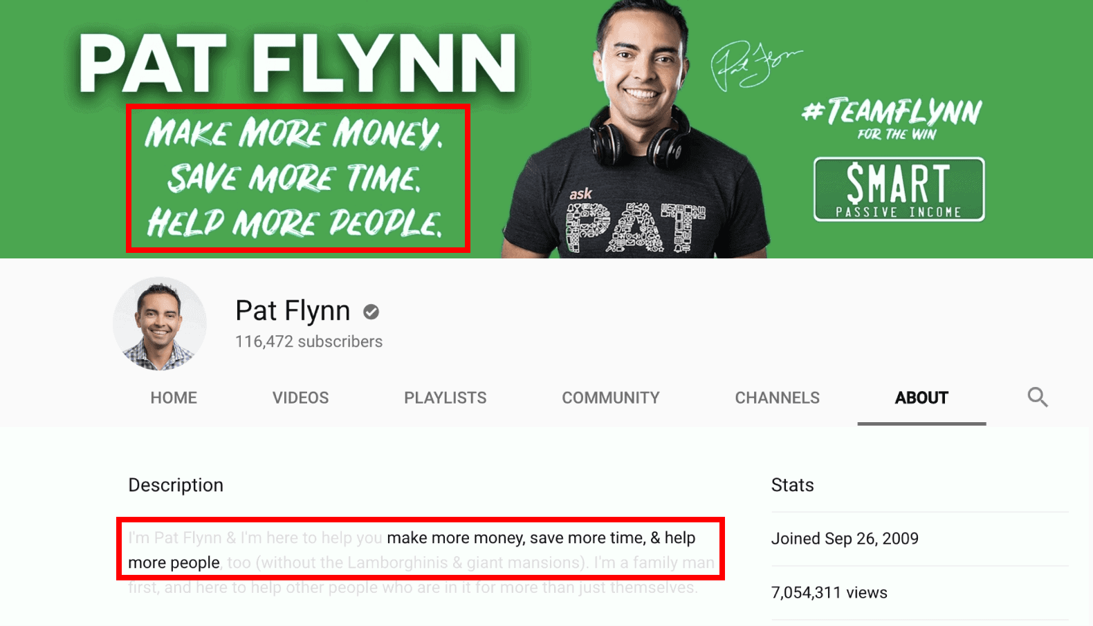Click the Pat Flynn circular profile avatar
This screenshot has height=626, width=1093.
[160, 324]
